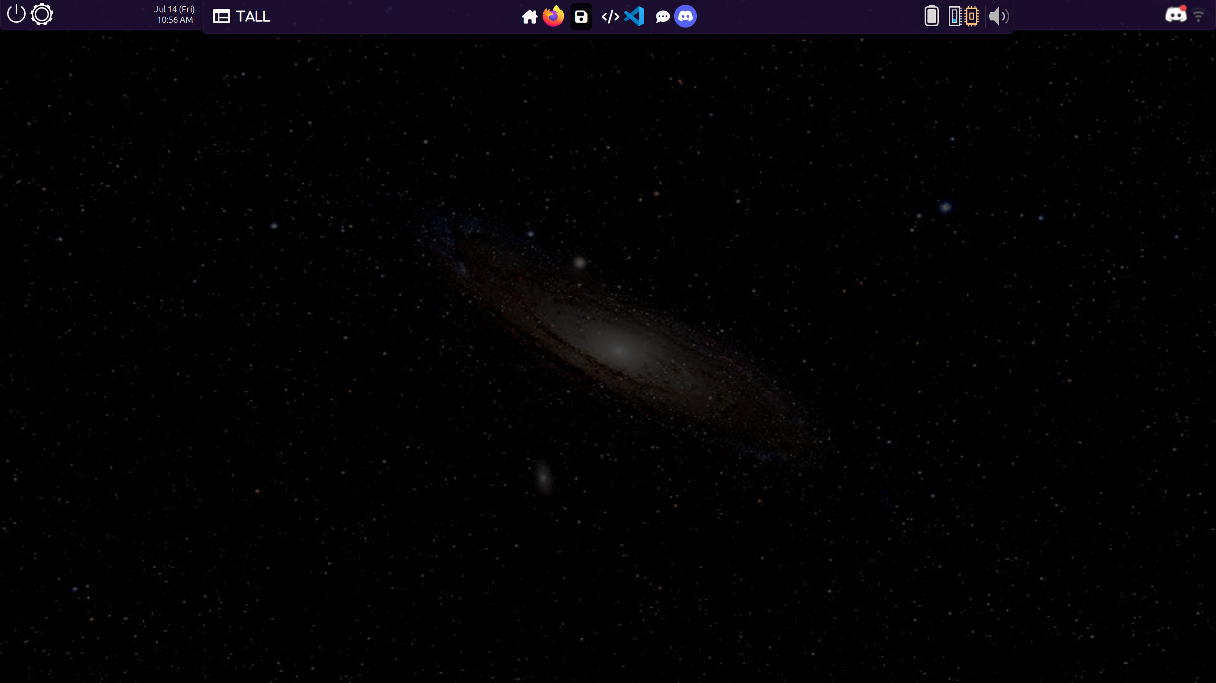Select the floppy disk workspace icon

click(581, 17)
